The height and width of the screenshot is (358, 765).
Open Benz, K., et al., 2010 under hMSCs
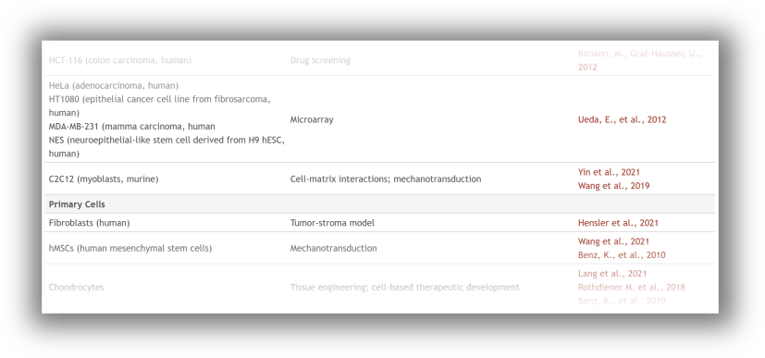pyautogui.click(x=622, y=255)
